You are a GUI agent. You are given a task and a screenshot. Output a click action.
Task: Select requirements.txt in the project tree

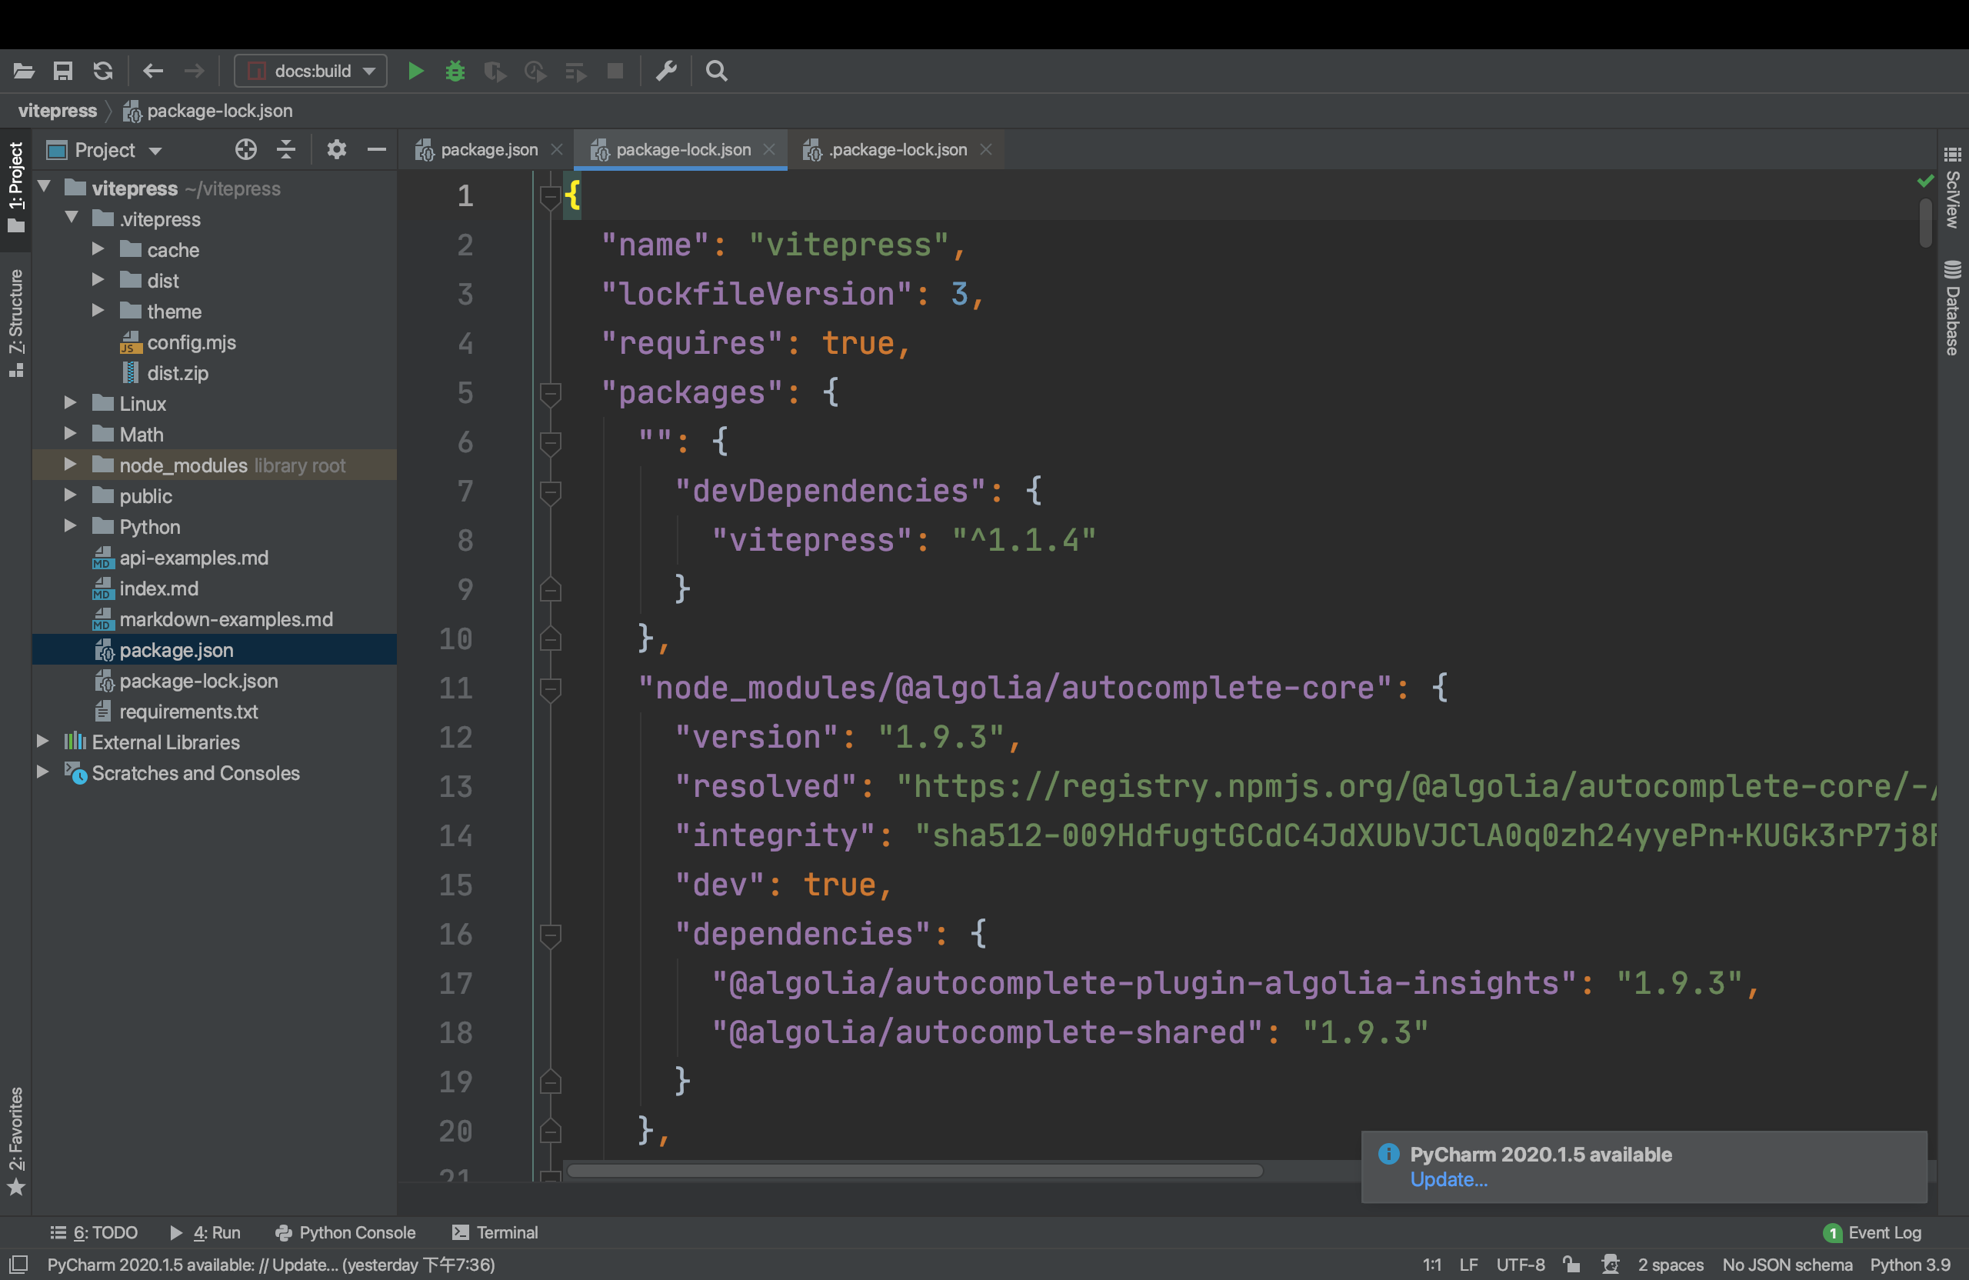pyautogui.click(x=188, y=711)
